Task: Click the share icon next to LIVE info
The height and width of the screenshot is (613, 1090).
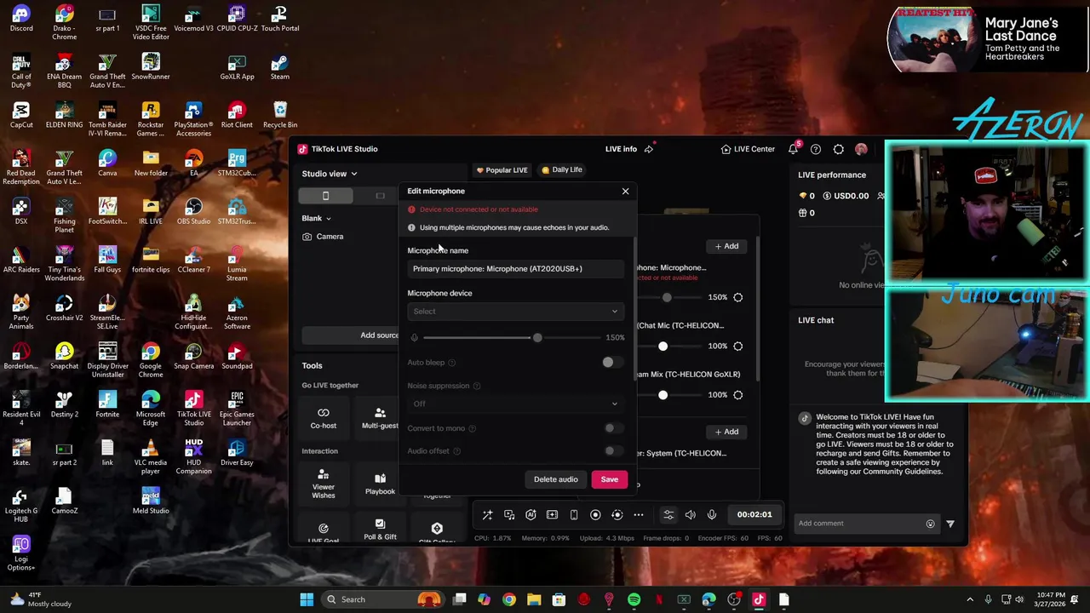Action: point(649,149)
